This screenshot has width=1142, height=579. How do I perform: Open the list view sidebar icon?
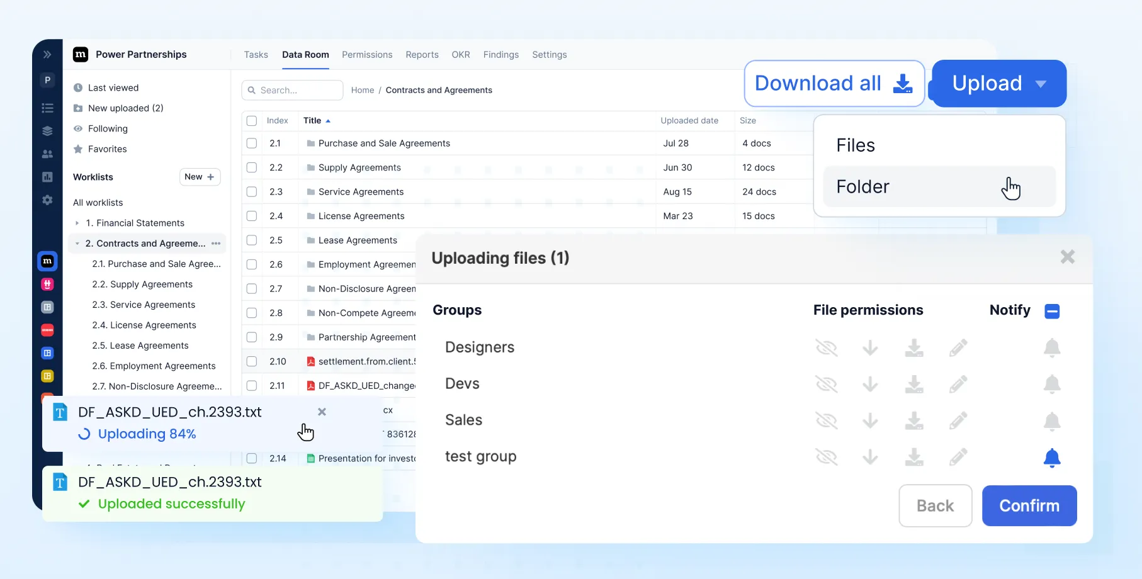pyautogui.click(x=47, y=108)
